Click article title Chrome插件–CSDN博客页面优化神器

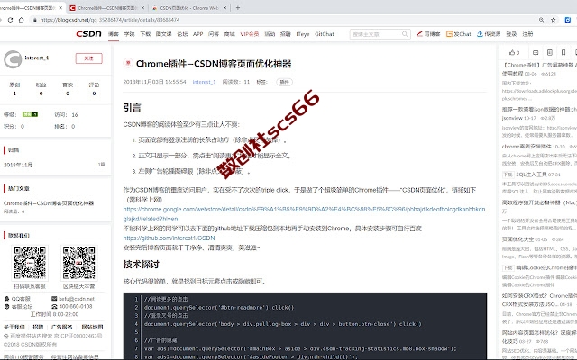[x=214, y=64]
